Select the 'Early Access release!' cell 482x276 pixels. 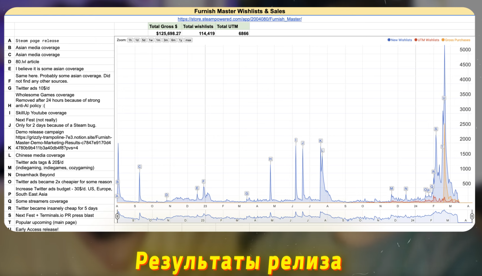point(64,229)
